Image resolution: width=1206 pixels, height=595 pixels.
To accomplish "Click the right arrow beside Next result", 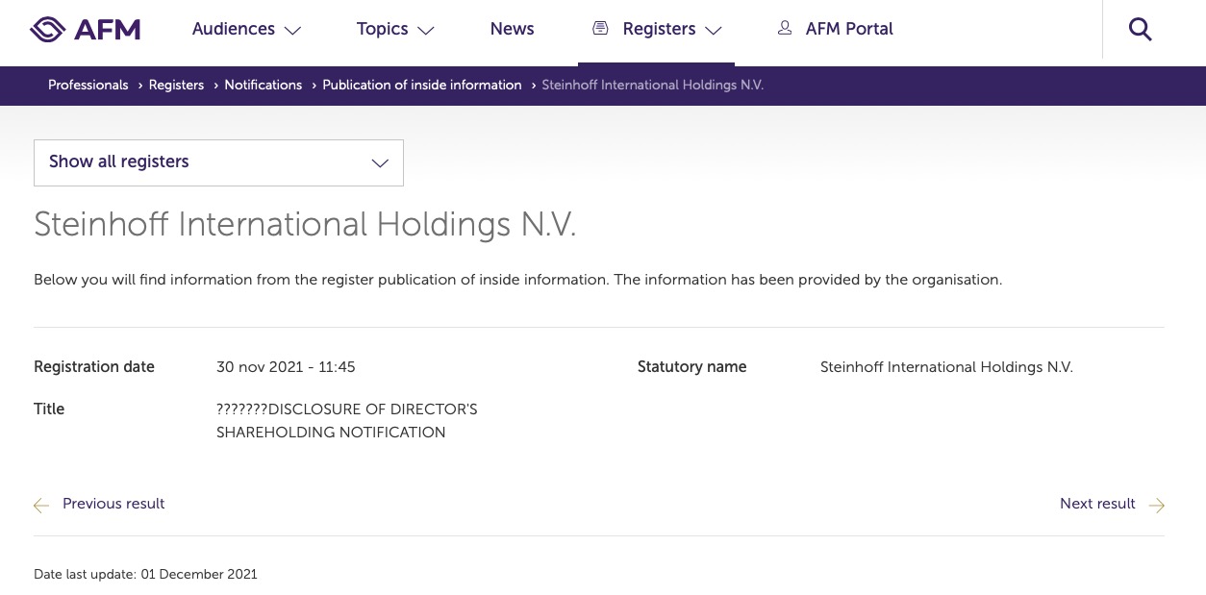I will tap(1156, 505).
